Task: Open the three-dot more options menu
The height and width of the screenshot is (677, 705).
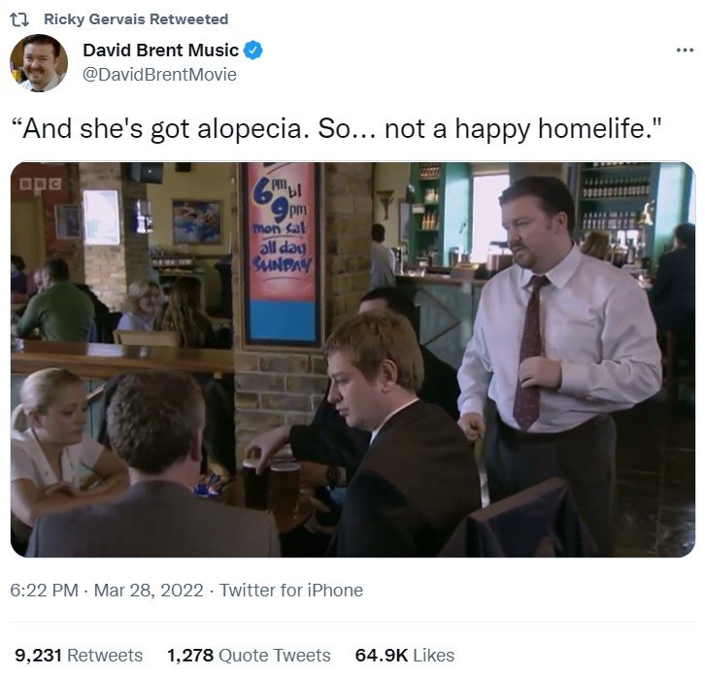Action: pos(685,50)
